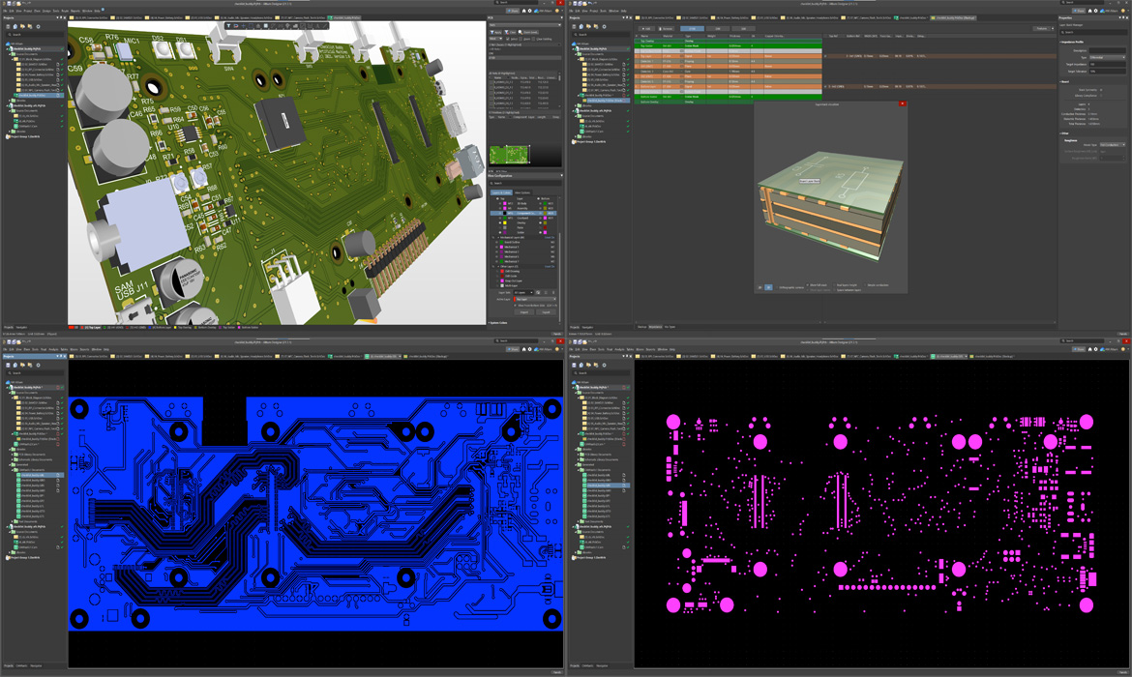Viewport: 1132px width, 677px height.
Task: Click the Description field in Properties panel
Action: 1108,50
